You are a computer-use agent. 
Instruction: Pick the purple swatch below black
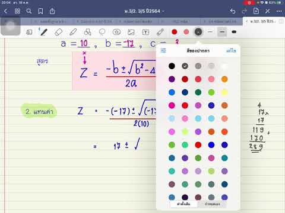click(172, 79)
